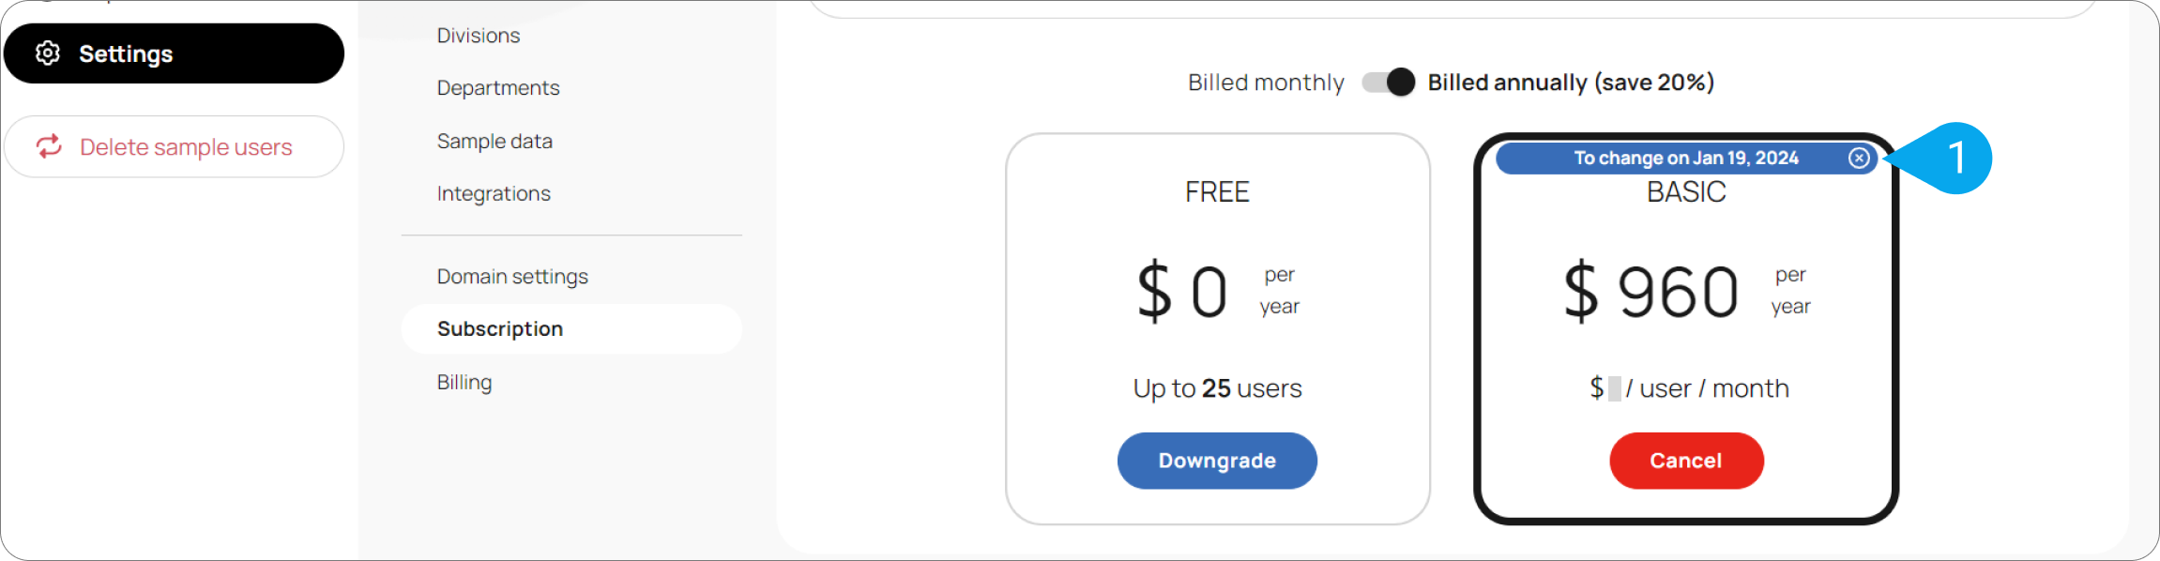
Task: Click the Delete sample users button
Action: coord(175,146)
